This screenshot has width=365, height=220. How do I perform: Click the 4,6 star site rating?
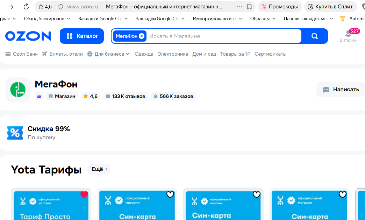(45, 7)
